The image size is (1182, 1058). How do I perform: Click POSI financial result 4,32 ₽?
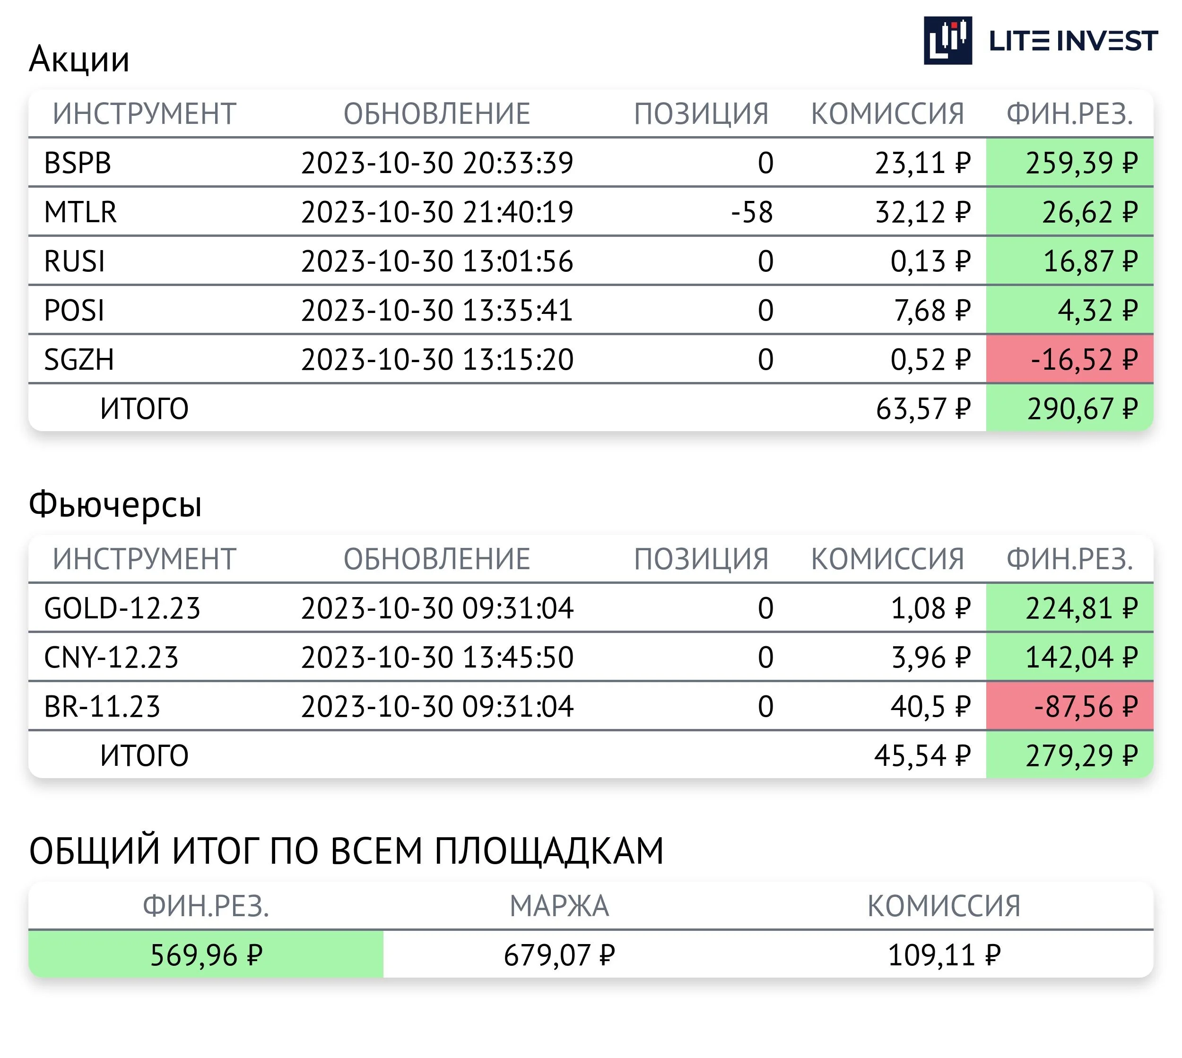(x=1097, y=311)
